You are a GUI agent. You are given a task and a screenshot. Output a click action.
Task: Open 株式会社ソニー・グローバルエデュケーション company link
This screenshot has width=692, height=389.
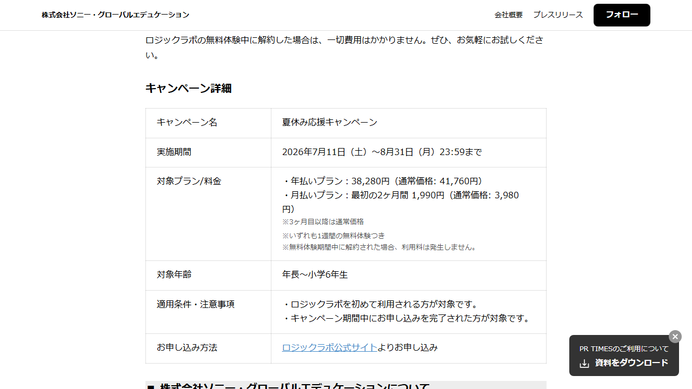point(116,15)
